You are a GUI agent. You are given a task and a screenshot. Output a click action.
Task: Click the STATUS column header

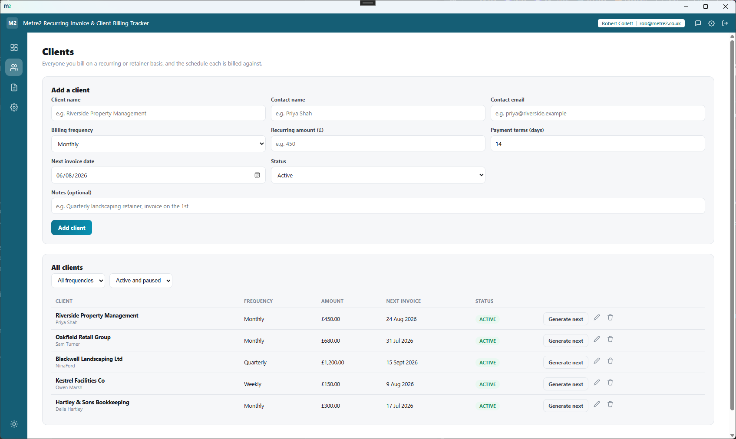click(x=484, y=301)
